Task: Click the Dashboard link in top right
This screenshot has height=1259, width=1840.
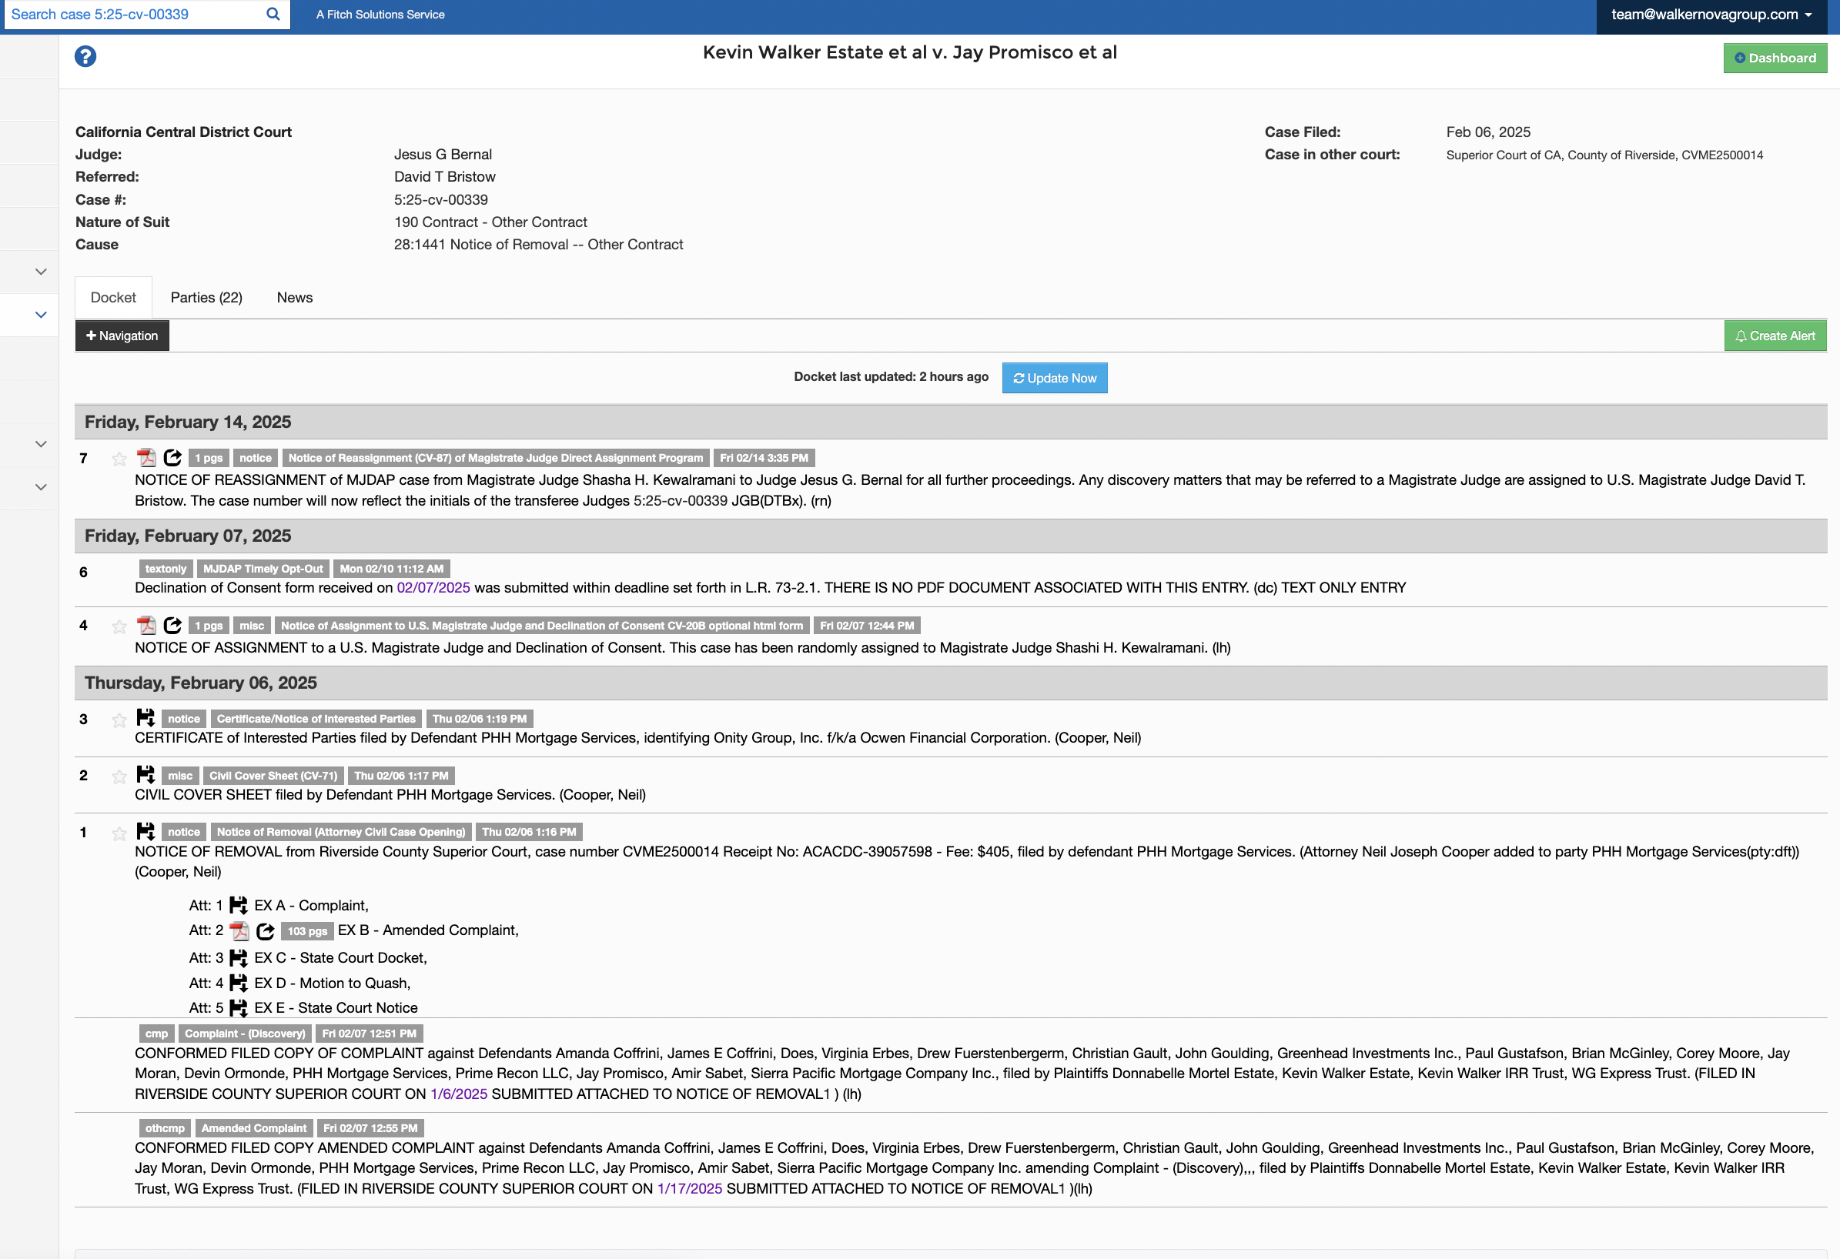Action: (1775, 57)
